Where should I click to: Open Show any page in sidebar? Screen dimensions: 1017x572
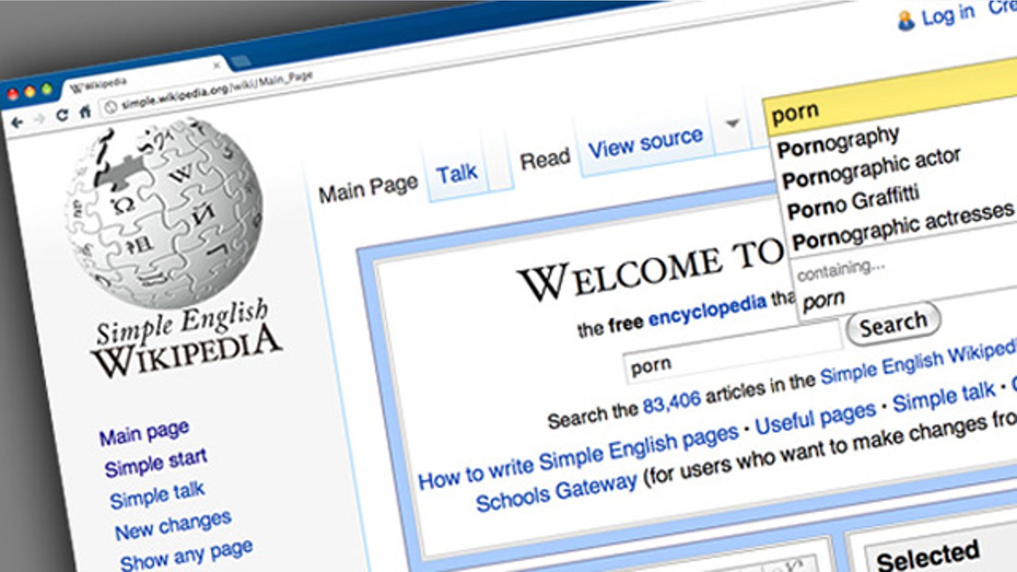(x=186, y=555)
